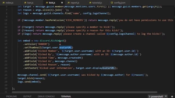The image size is (175, 98).
Task: Click 'Kicked At' field name
Action: click(x=45, y=61)
